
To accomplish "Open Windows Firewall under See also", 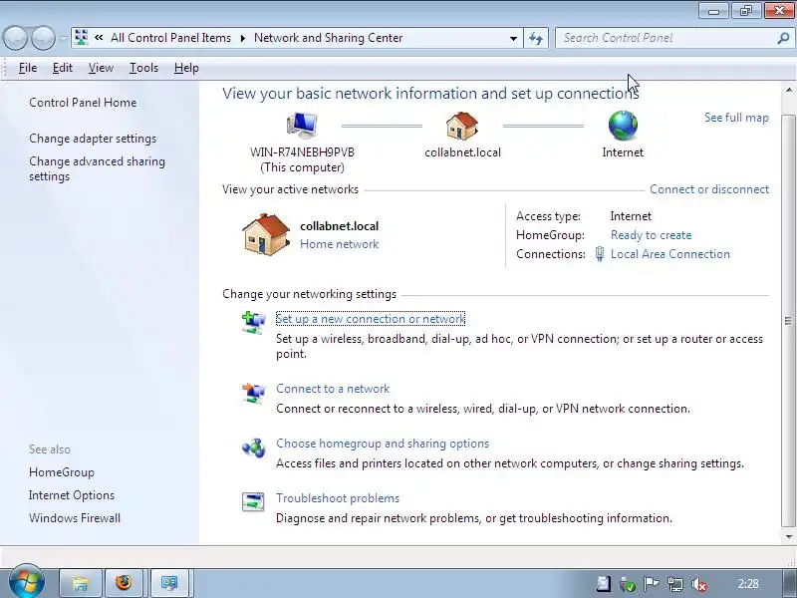I will (75, 518).
